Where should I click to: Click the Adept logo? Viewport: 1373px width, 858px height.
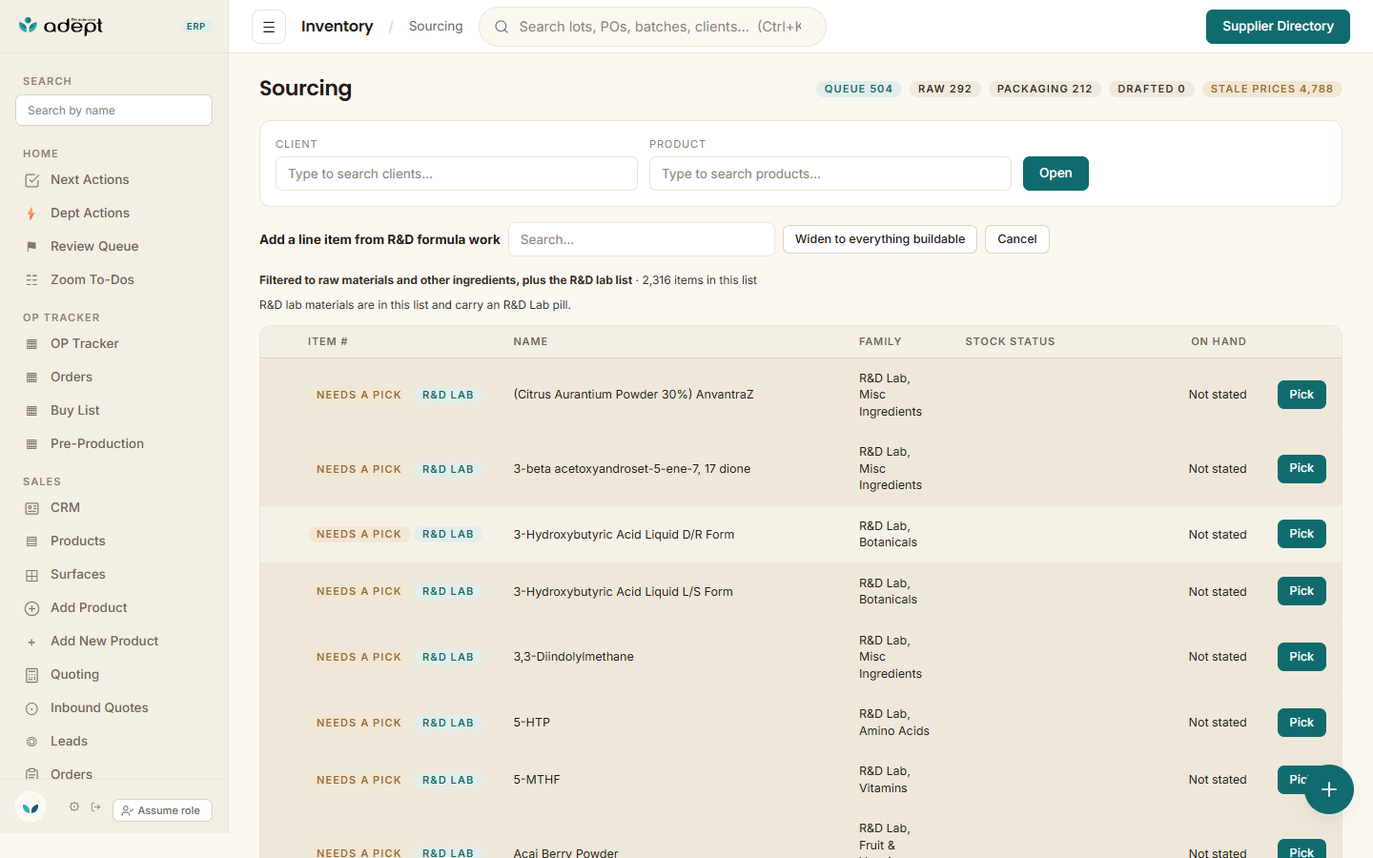point(61,26)
